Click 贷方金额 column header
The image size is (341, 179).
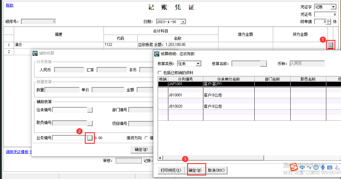coord(300,34)
